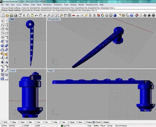Select the Zoom Dynamic magnifier tool
This screenshot has height=127, width=156.
[x=49, y=15]
